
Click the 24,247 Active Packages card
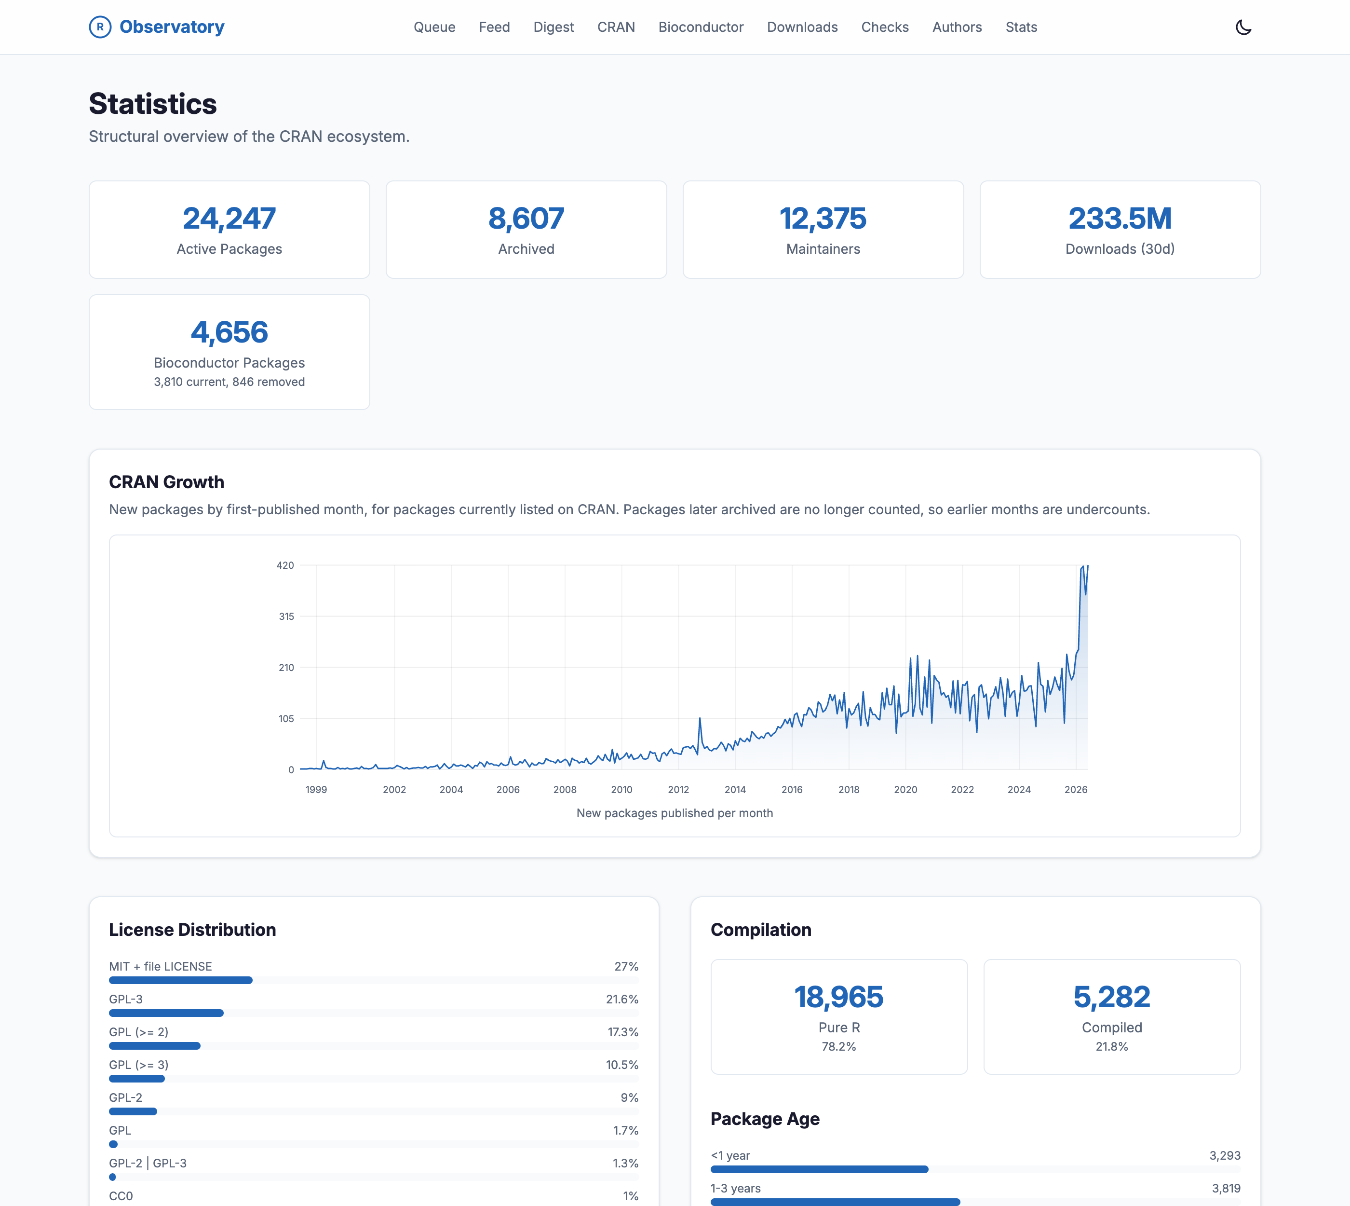pyautogui.click(x=229, y=229)
